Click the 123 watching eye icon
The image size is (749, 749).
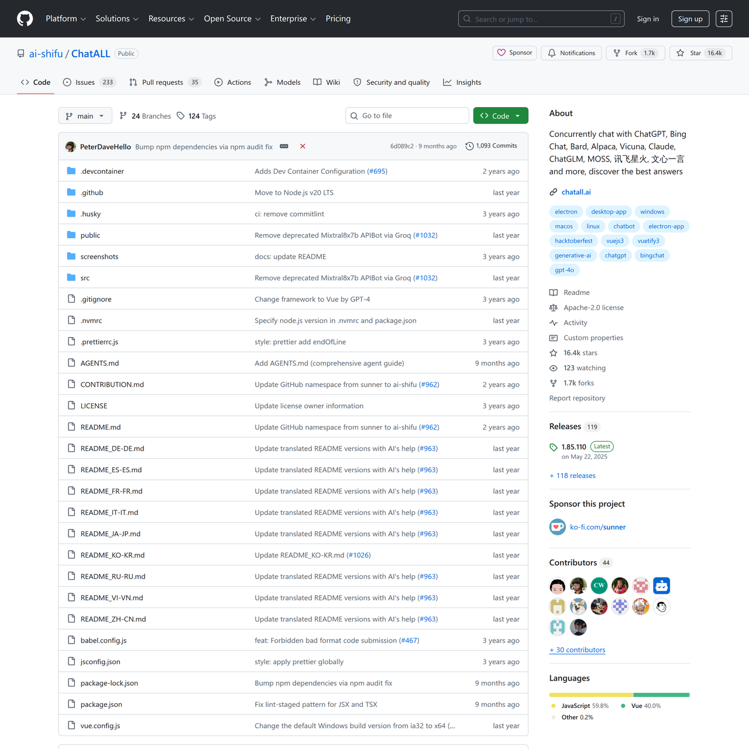coord(554,368)
